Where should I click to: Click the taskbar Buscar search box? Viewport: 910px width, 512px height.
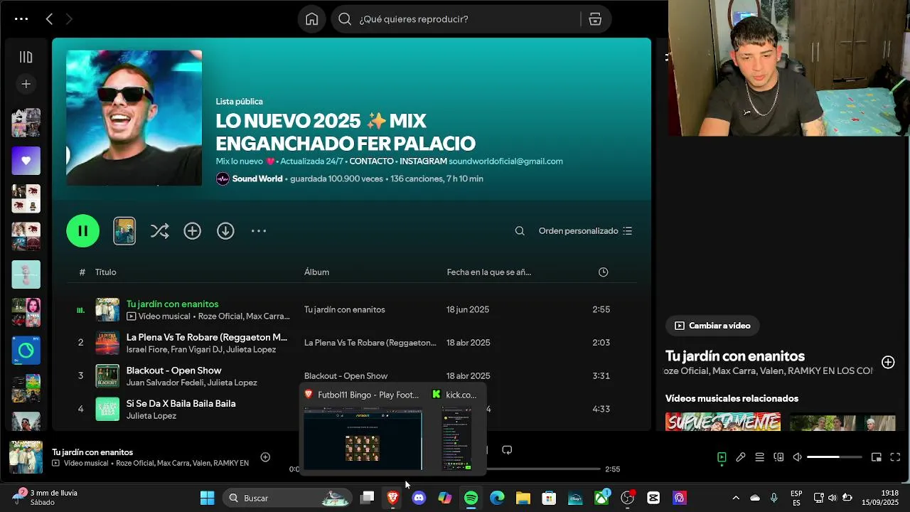coord(287,498)
